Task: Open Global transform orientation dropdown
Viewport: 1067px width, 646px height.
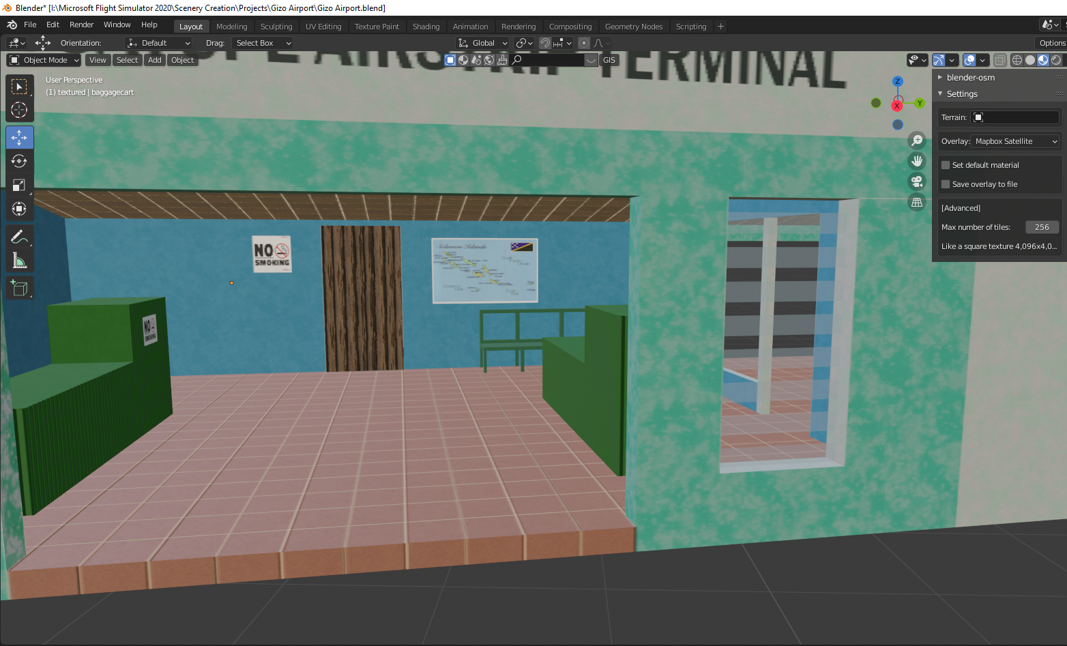Action: point(482,43)
